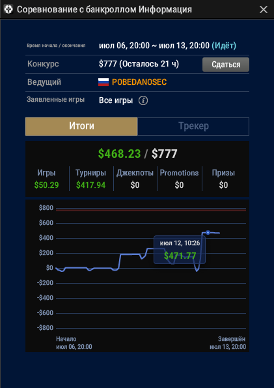Screen dimensions: 274x388
Task: Click the Завершён июл 13, 20:00 label
Action: click(x=228, y=343)
